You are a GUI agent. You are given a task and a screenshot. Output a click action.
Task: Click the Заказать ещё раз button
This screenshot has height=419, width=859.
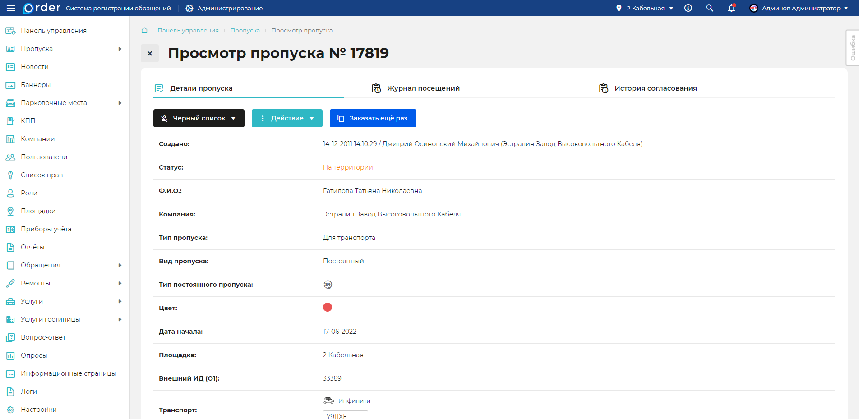click(x=373, y=118)
